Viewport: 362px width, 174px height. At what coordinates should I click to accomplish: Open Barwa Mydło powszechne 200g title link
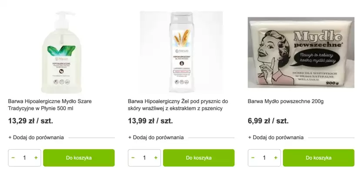(285, 101)
